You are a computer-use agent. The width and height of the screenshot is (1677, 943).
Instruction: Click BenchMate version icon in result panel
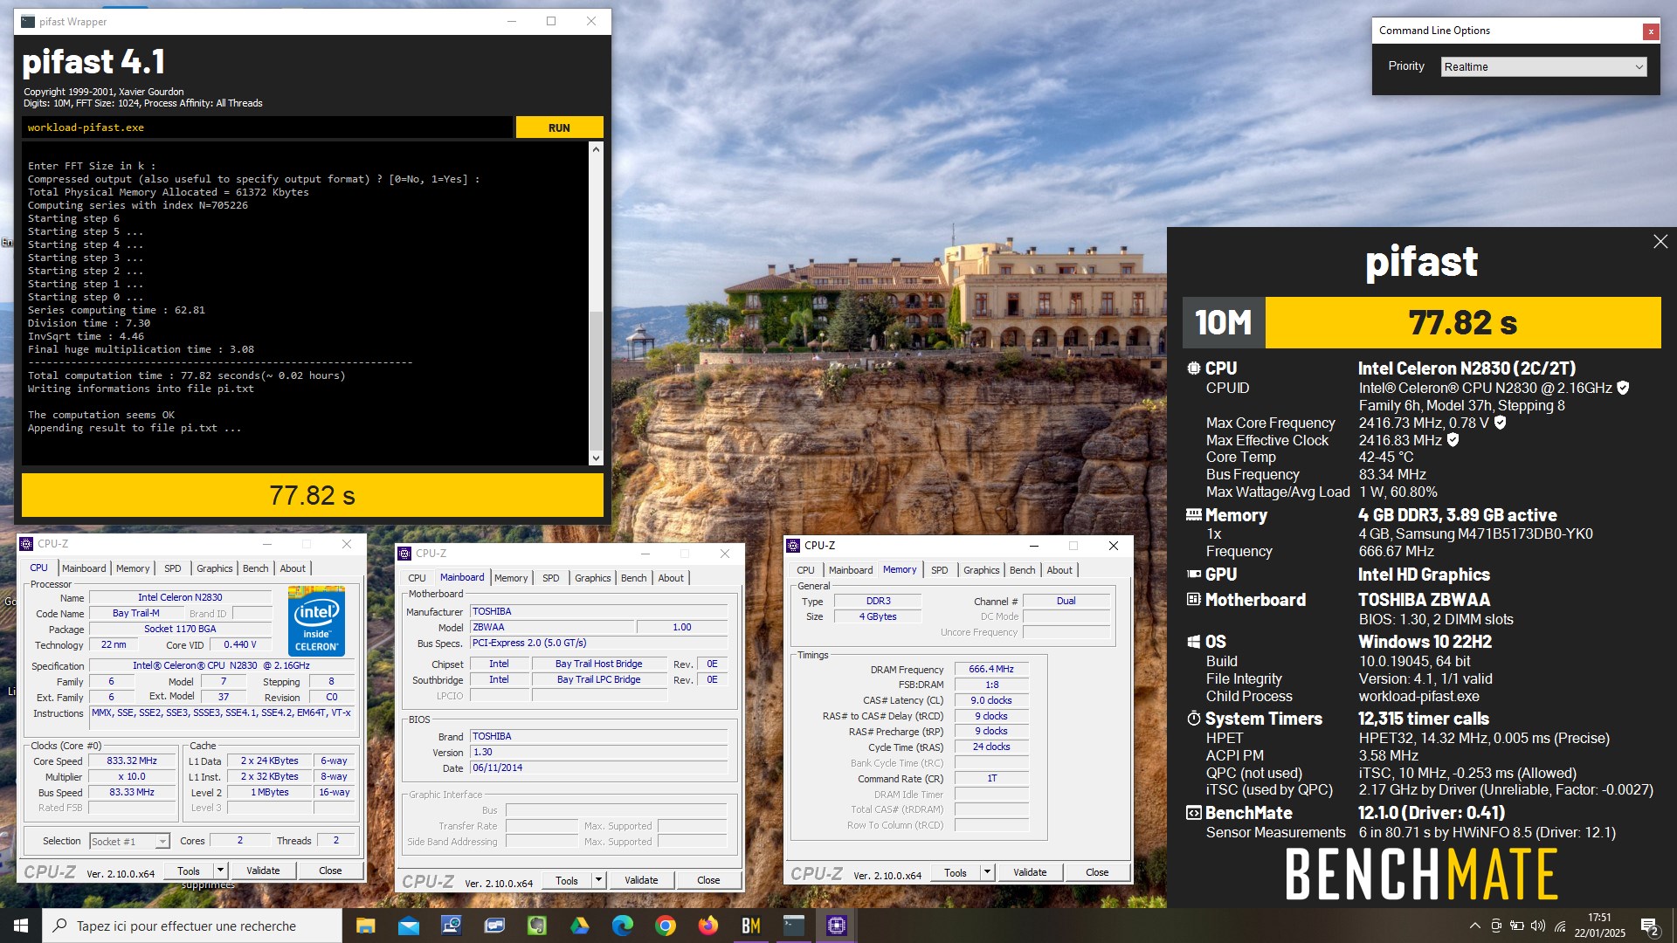pyautogui.click(x=1193, y=813)
